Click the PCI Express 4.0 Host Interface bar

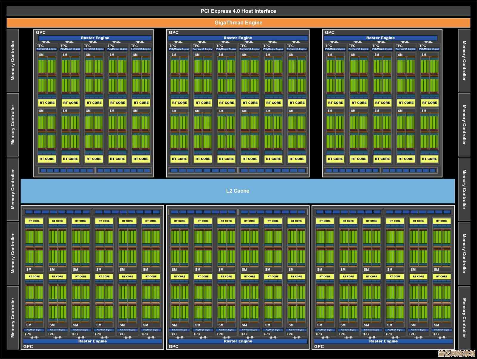(x=238, y=11)
